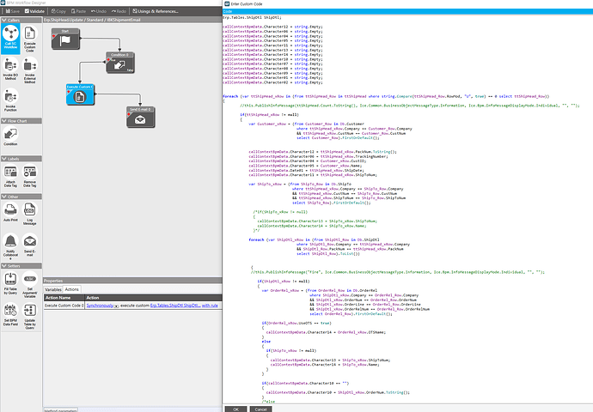
Task: Open the Method parameters tab at bottom
Action: (60, 409)
